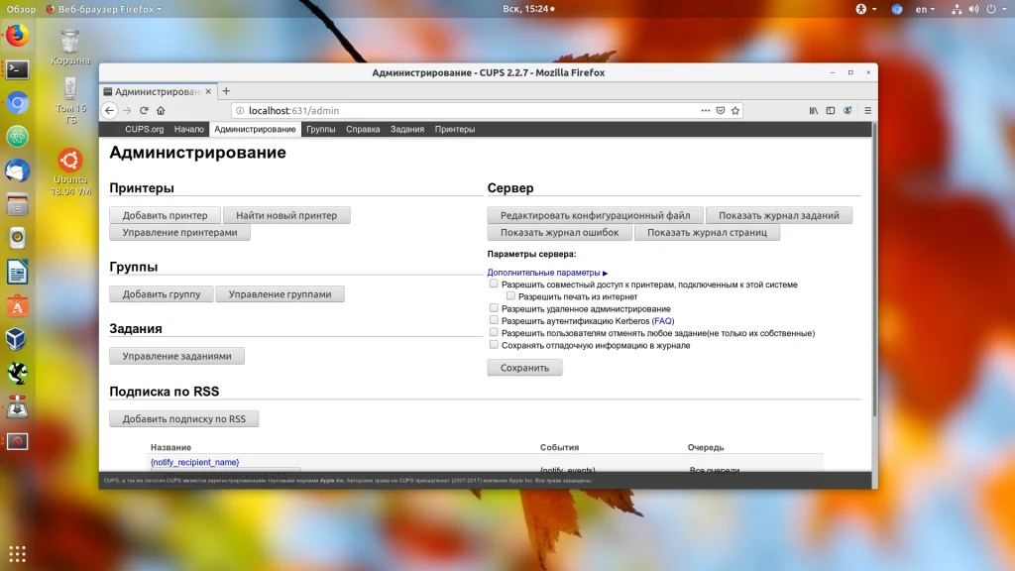Screen dimensions: 1015x571
Task: Open accessibility menu dropdown in top bar
Action: point(866,9)
